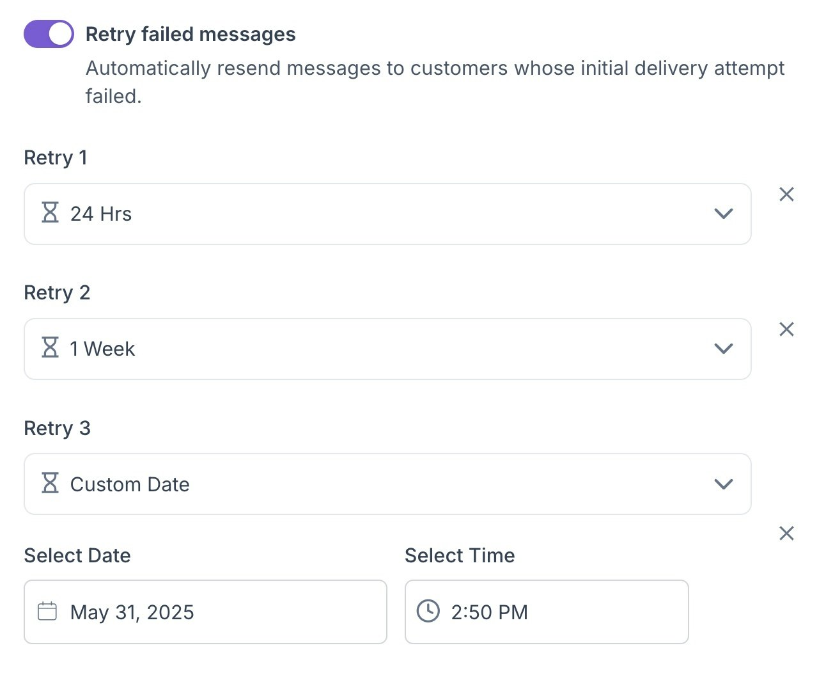This screenshot has width=826, height=673.
Task: Click the Retry failed messages label
Action: pos(191,34)
